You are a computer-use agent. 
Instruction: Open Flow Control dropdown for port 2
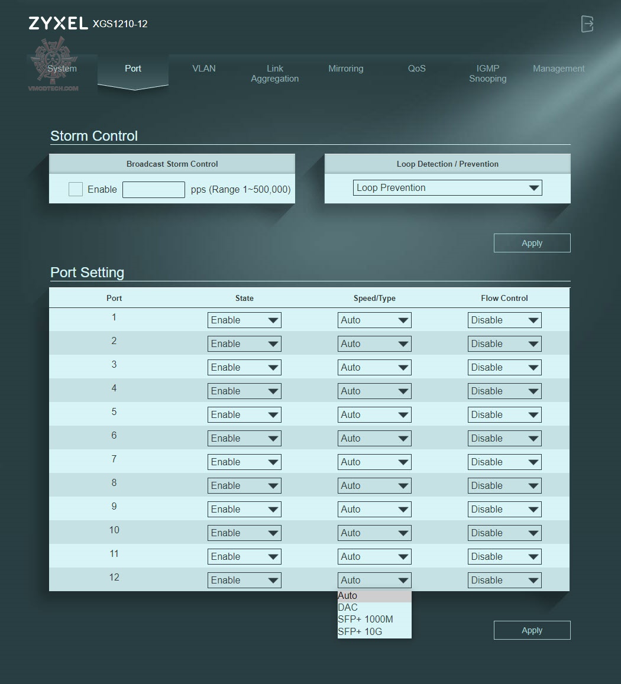[504, 343]
